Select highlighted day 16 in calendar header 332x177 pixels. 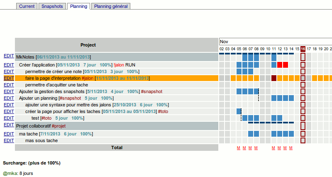(x=303, y=49)
